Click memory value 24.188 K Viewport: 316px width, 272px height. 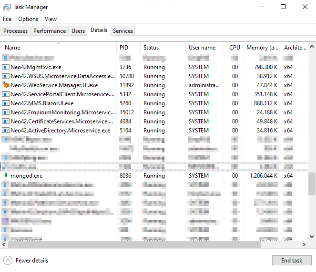pos(267,112)
